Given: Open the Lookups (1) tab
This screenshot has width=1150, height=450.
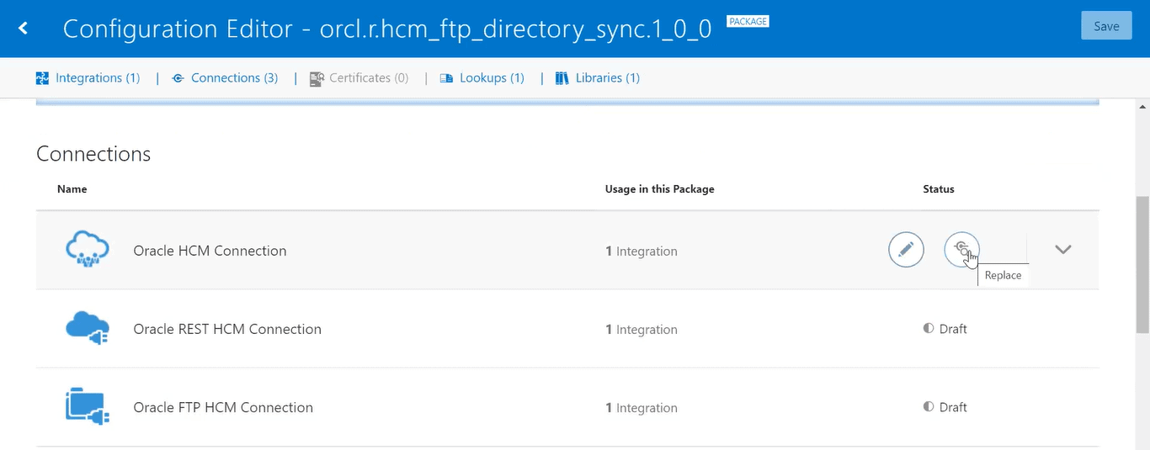Looking at the screenshot, I should (492, 78).
